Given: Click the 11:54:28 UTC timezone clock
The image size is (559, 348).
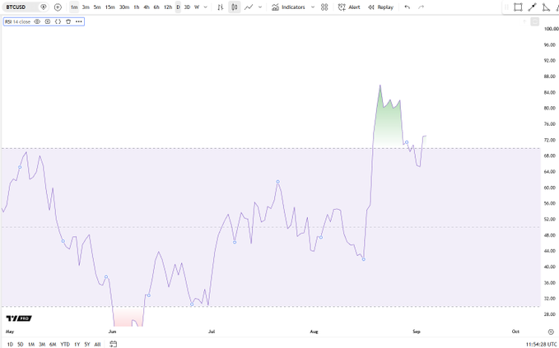Looking at the screenshot, I should tap(541, 345).
